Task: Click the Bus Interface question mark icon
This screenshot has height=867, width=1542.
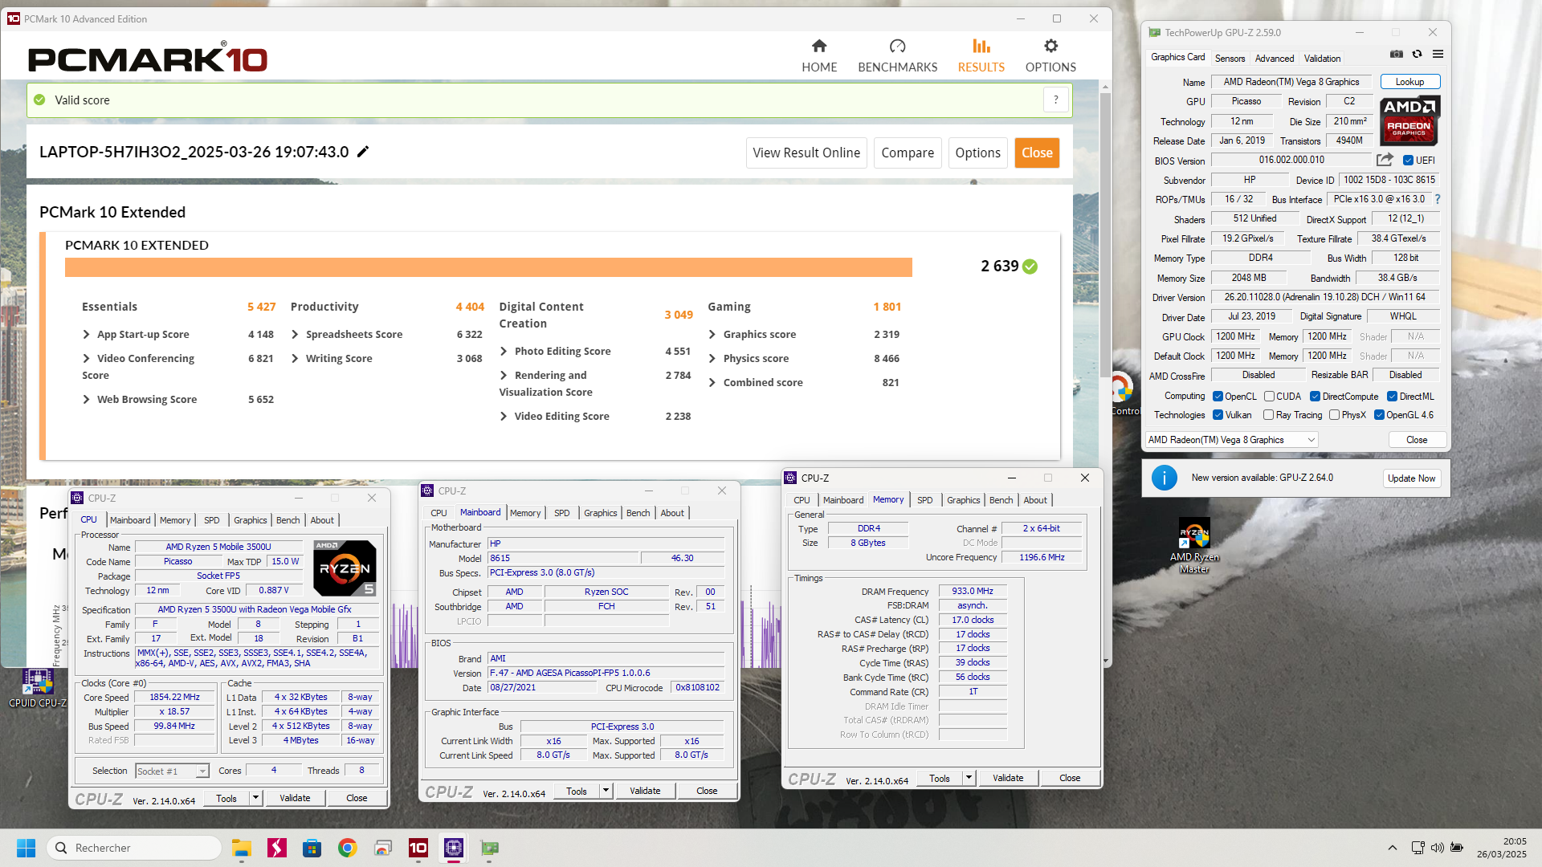Action: point(1438,199)
